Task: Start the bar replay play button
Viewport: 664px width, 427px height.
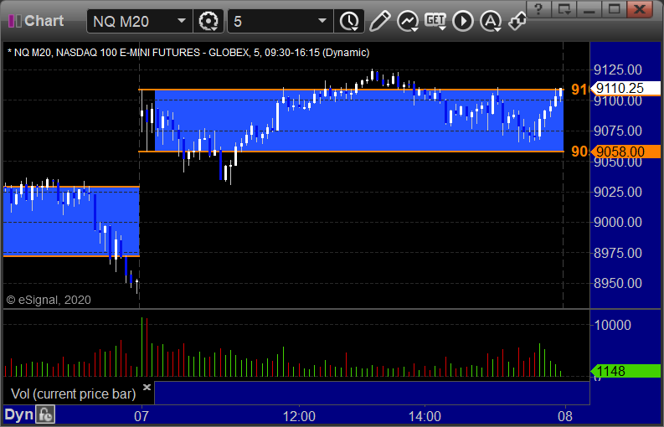Action: point(462,21)
